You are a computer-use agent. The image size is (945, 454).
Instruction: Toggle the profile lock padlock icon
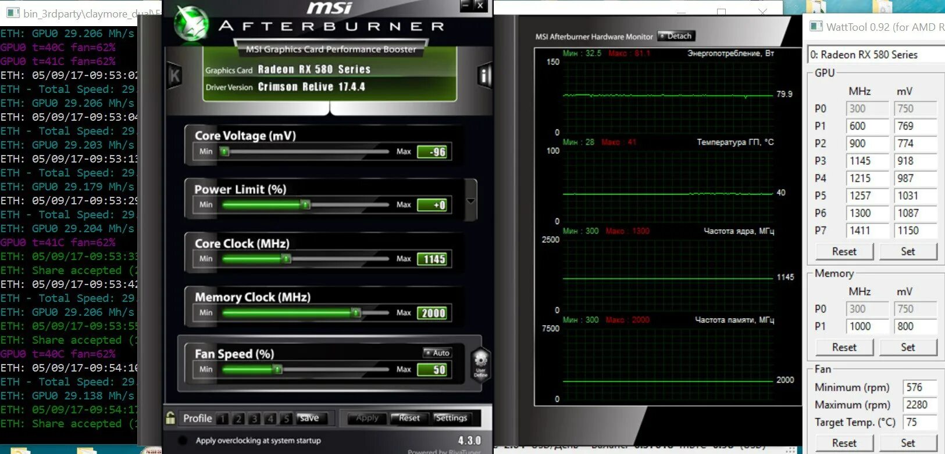pos(170,417)
